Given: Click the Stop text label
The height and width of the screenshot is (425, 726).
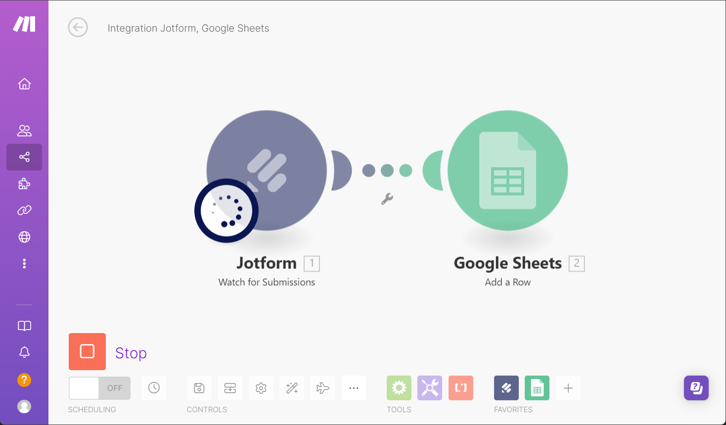Looking at the screenshot, I should point(131,353).
